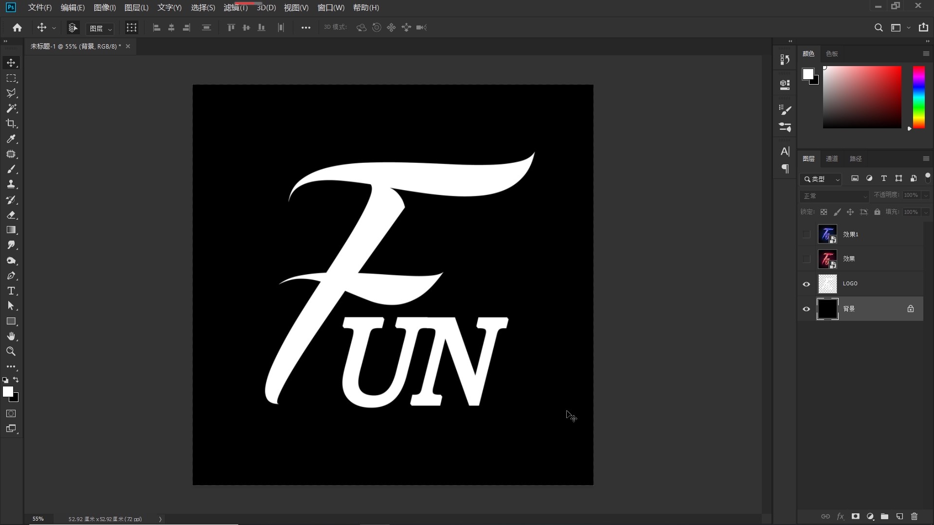Screen dimensions: 934x525
Task: Create a new layer icon
Action: [x=899, y=516]
